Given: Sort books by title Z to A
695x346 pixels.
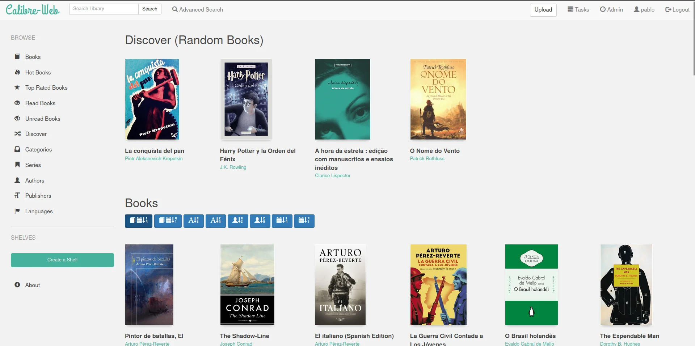Looking at the screenshot, I should [x=215, y=221].
